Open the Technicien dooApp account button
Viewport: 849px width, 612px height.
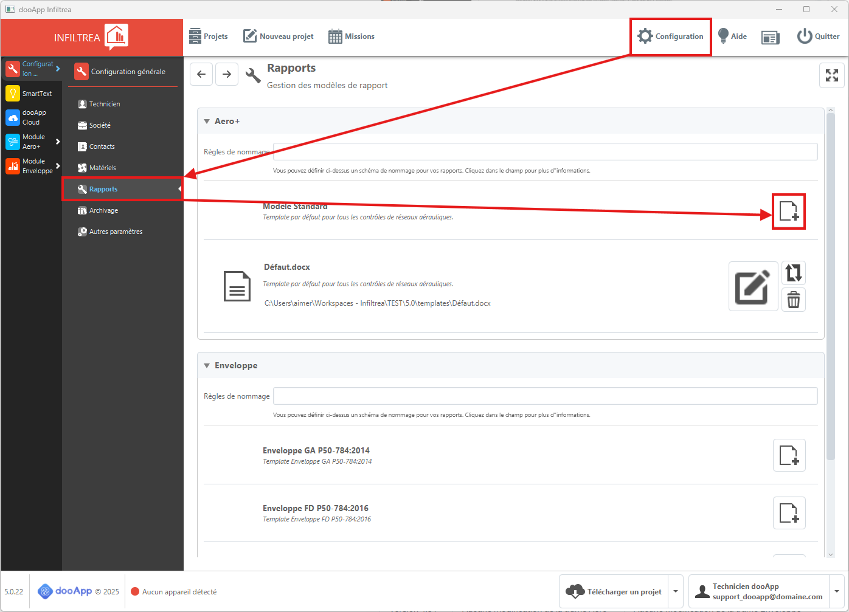[x=759, y=591]
